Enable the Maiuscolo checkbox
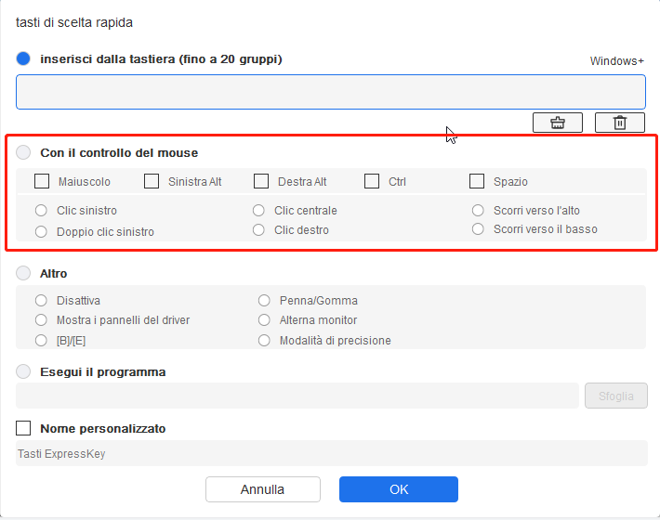Screen dimensions: 660x520 (x=42, y=181)
